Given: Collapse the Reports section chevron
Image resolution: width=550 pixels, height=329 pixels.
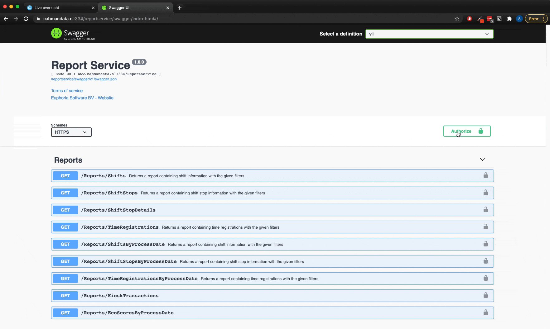Looking at the screenshot, I should (482, 160).
